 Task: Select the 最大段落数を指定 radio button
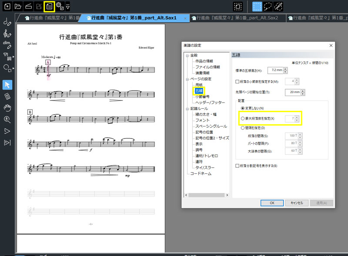click(243, 119)
